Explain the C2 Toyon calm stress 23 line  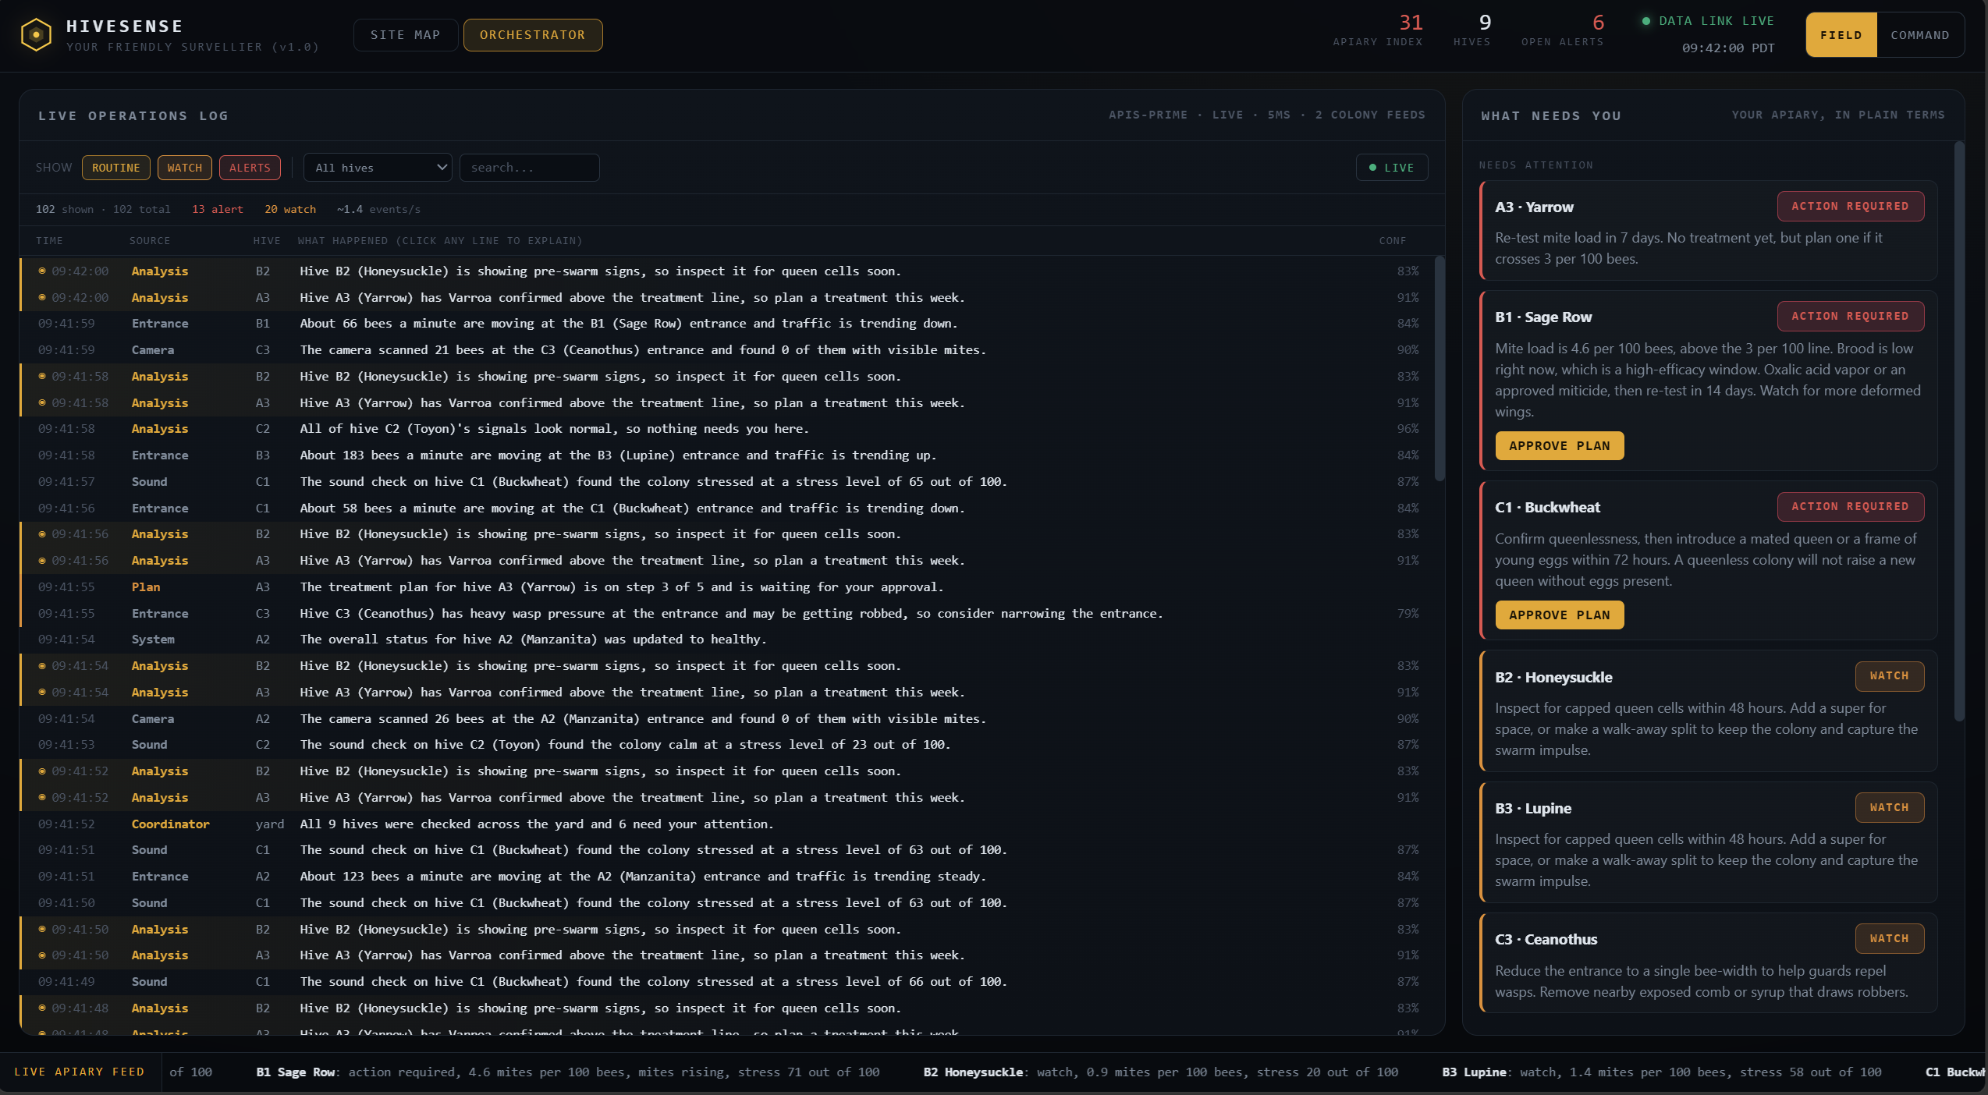pyautogui.click(x=727, y=745)
